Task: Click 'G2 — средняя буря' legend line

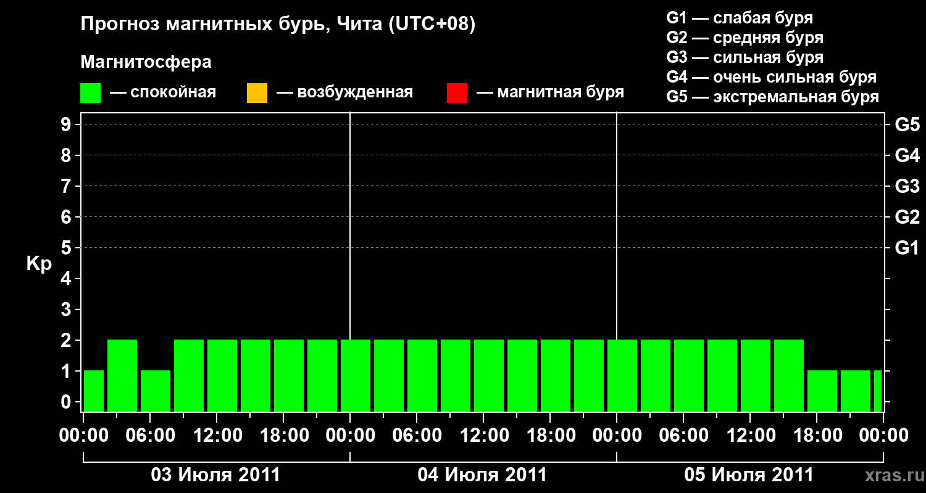Action: click(x=745, y=38)
